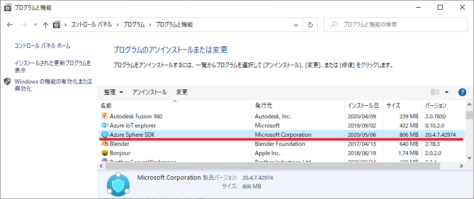Click the Blender program icon
Image resolution: width=474 pixels, height=199 pixels.
pos(105,144)
